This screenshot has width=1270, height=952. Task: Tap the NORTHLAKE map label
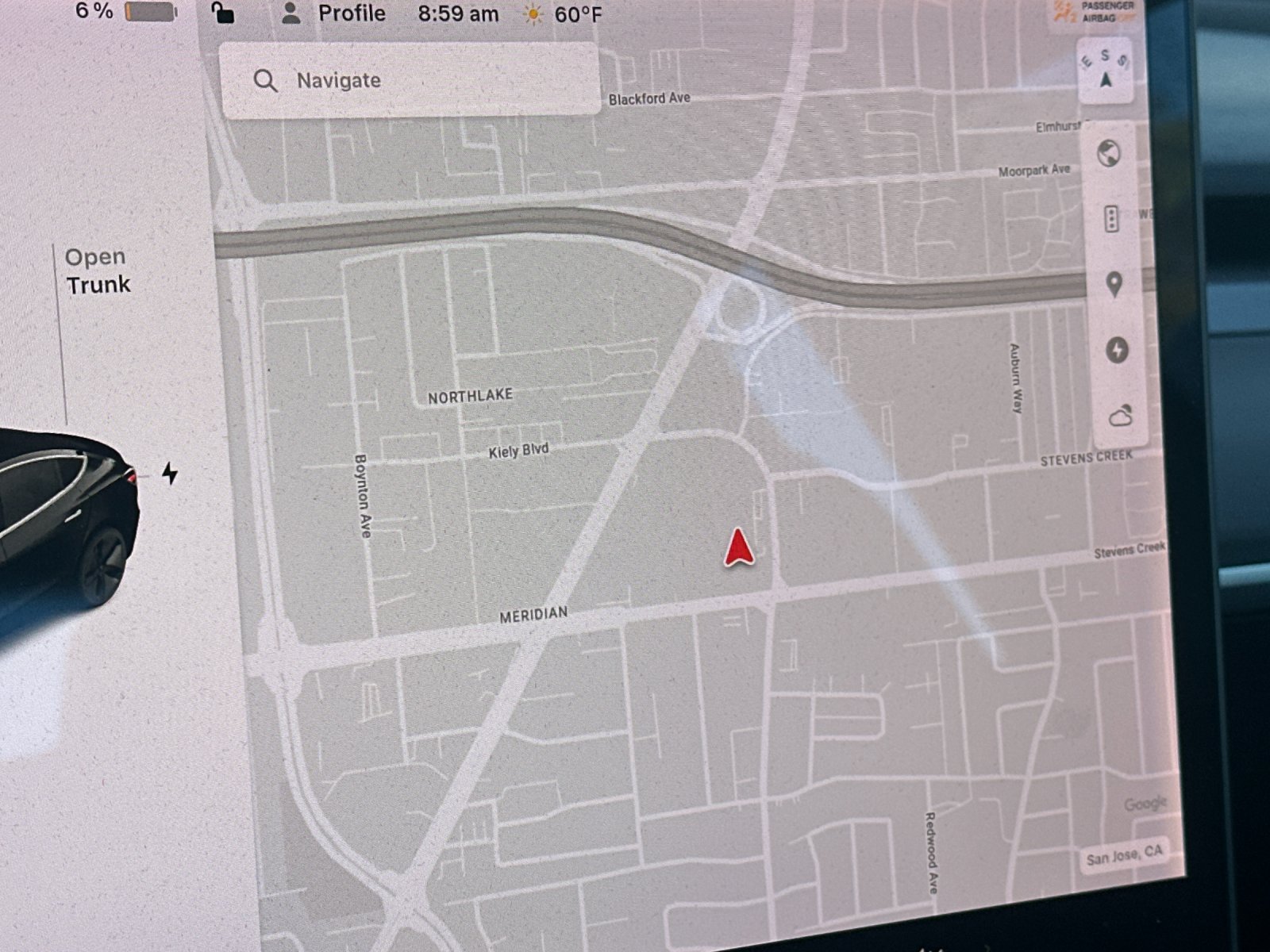[470, 396]
